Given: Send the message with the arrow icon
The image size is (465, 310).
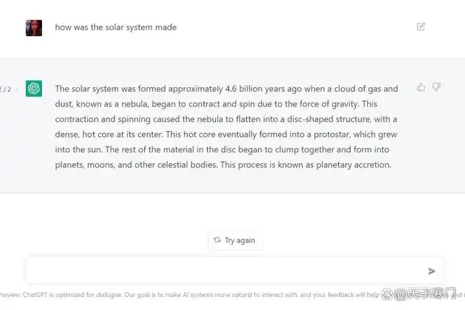Looking at the screenshot, I should click(x=431, y=271).
